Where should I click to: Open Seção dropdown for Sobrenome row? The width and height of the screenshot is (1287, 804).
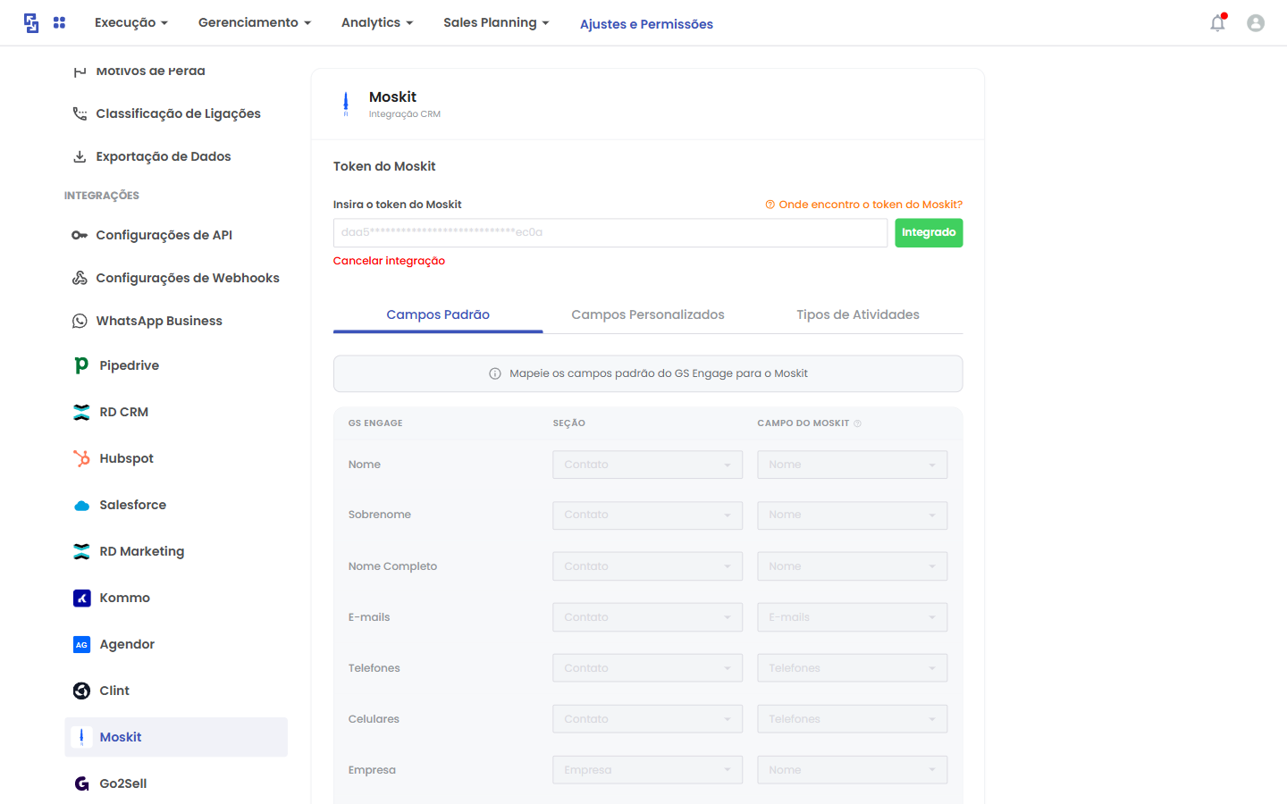tap(648, 515)
